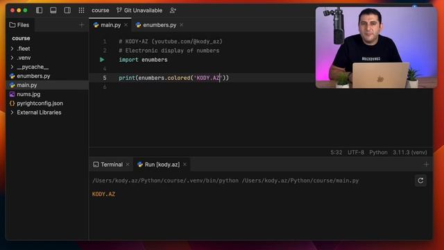Click the pyrightconfig.json braces icon

point(12,103)
